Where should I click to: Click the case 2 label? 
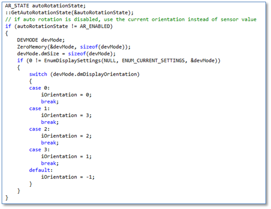(39, 129)
